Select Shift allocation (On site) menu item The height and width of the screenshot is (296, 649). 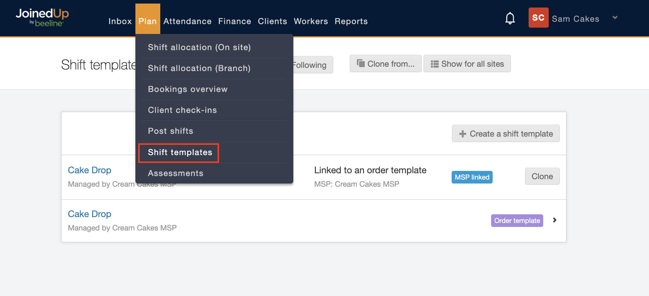click(x=199, y=47)
